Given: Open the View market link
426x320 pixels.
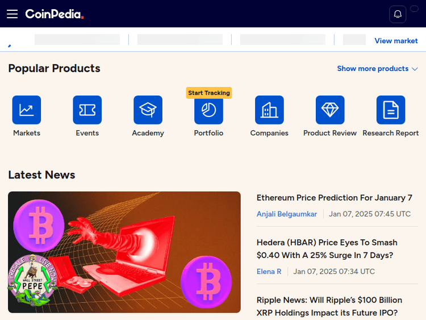Looking at the screenshot, I should click(x=396, y=41).
